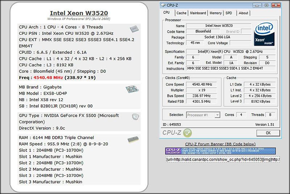Click the CPU-Z title bar app icon
The image size is (290, 194).
tap(163, 5)
